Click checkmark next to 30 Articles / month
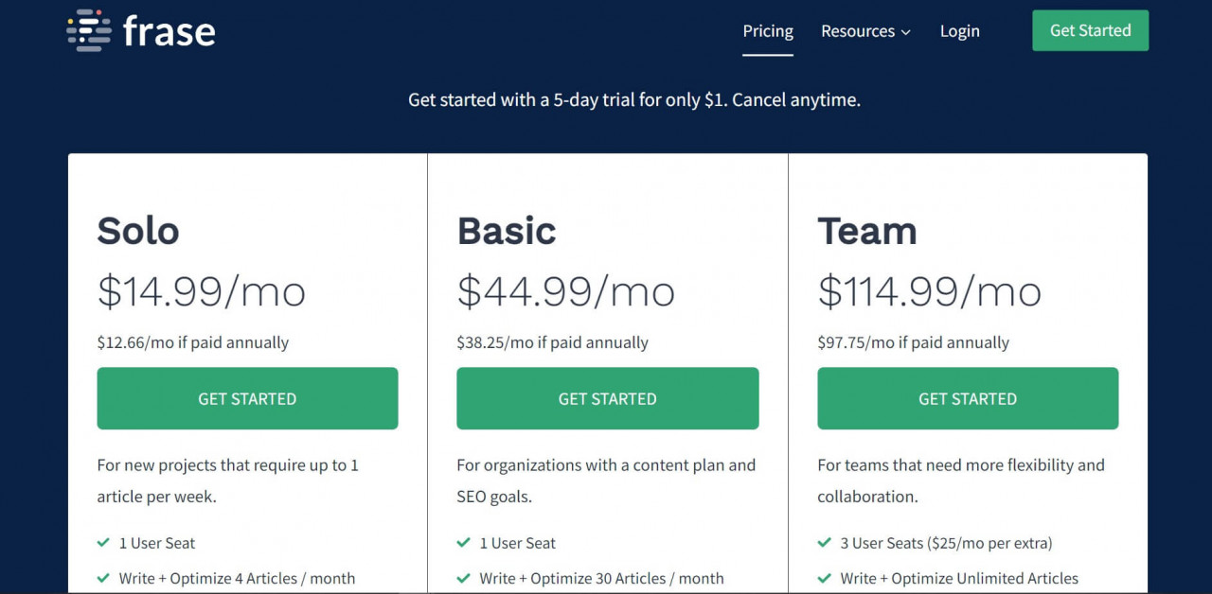The width and height of the screenshot is (1212, 594). point(463,578)
